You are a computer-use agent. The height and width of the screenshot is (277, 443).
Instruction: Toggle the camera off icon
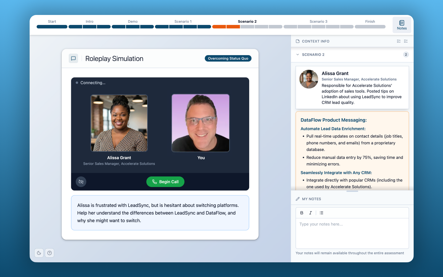[x=81, y=182]
